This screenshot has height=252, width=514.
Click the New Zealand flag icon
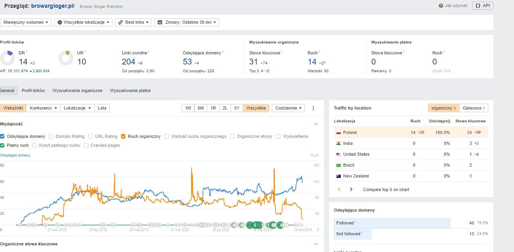(338, 176)
